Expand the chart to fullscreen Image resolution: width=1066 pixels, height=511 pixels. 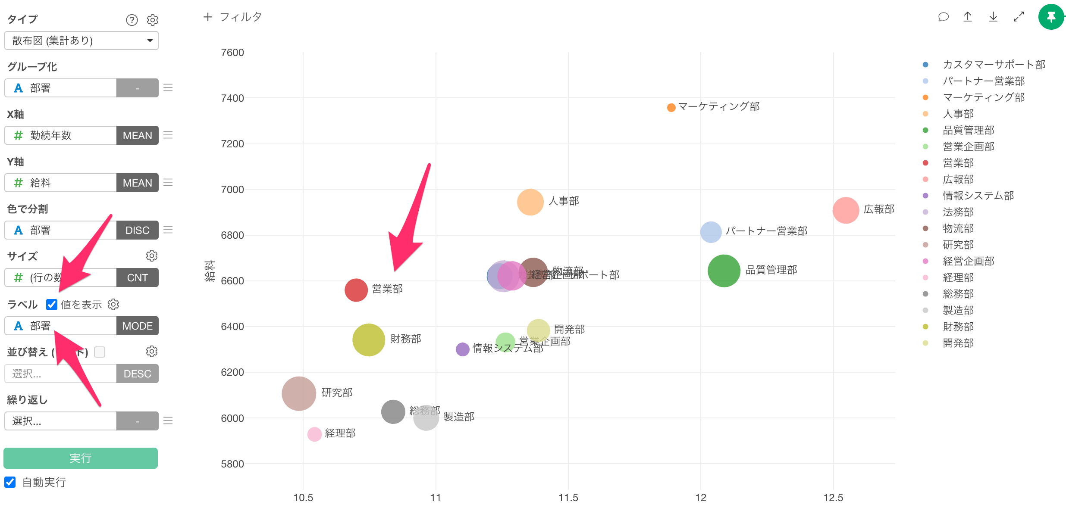point(1019,17)
